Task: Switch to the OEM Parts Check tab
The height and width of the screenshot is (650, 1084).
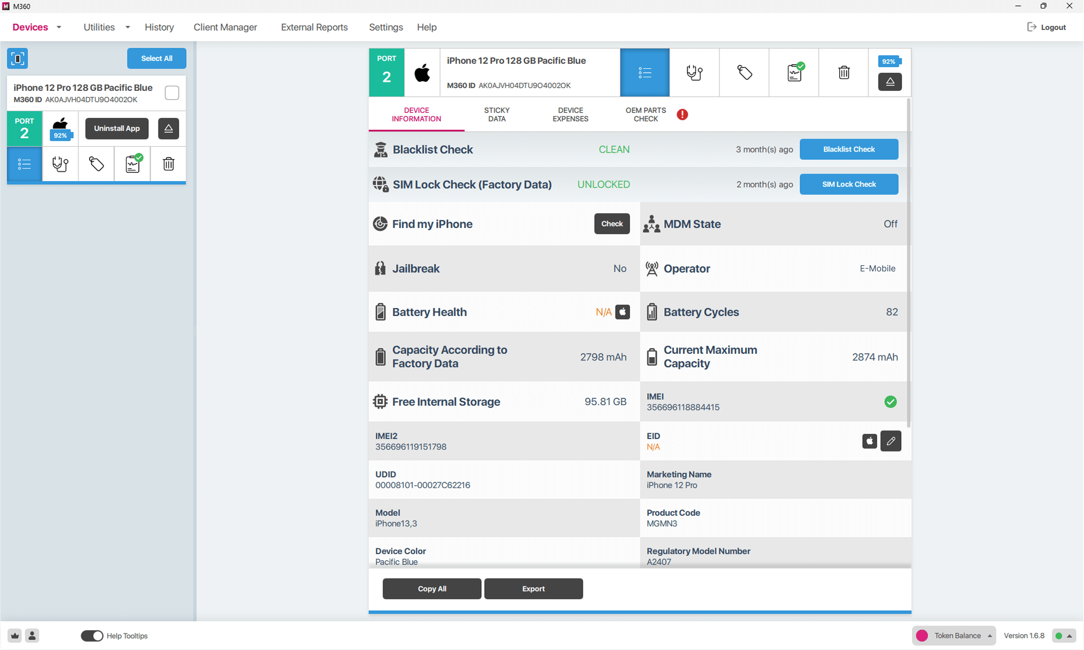Action: [646, 115]
